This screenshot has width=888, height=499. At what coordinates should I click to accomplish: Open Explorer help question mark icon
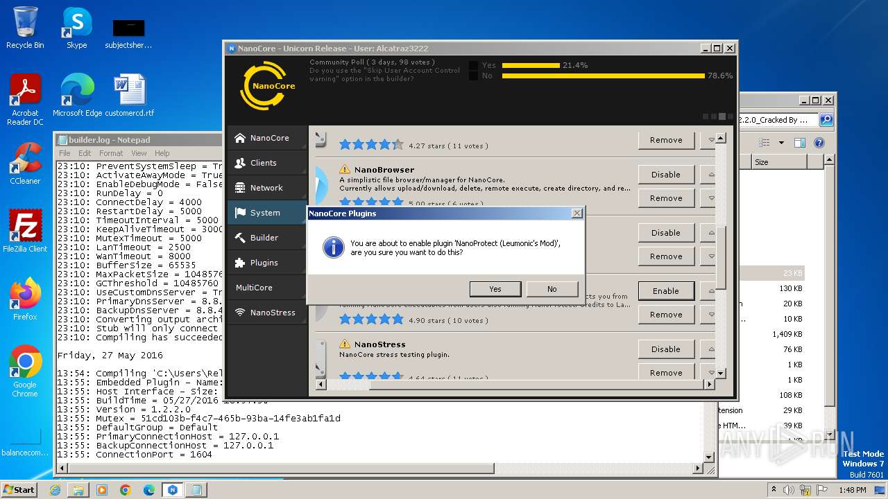(819, 143)
